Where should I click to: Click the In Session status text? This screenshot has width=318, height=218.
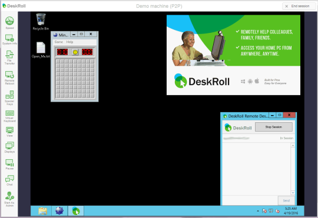286,138
